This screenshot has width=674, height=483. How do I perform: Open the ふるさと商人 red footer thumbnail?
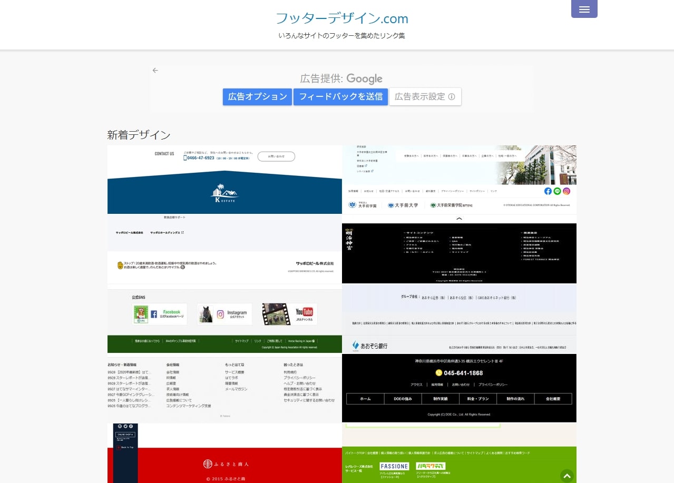pyautogui.click(x=224, y=453)
